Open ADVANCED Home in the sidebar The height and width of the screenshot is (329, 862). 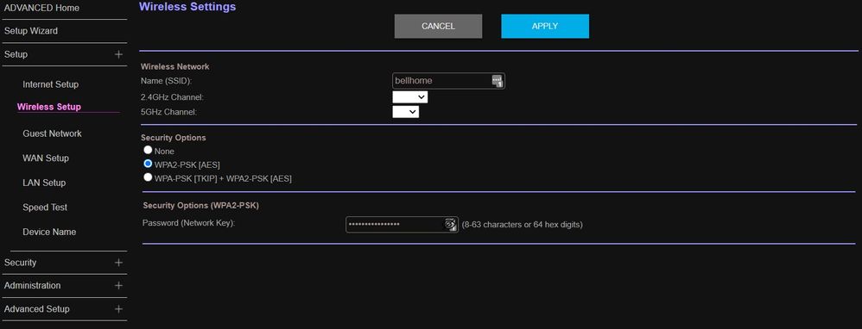(41, 8)
